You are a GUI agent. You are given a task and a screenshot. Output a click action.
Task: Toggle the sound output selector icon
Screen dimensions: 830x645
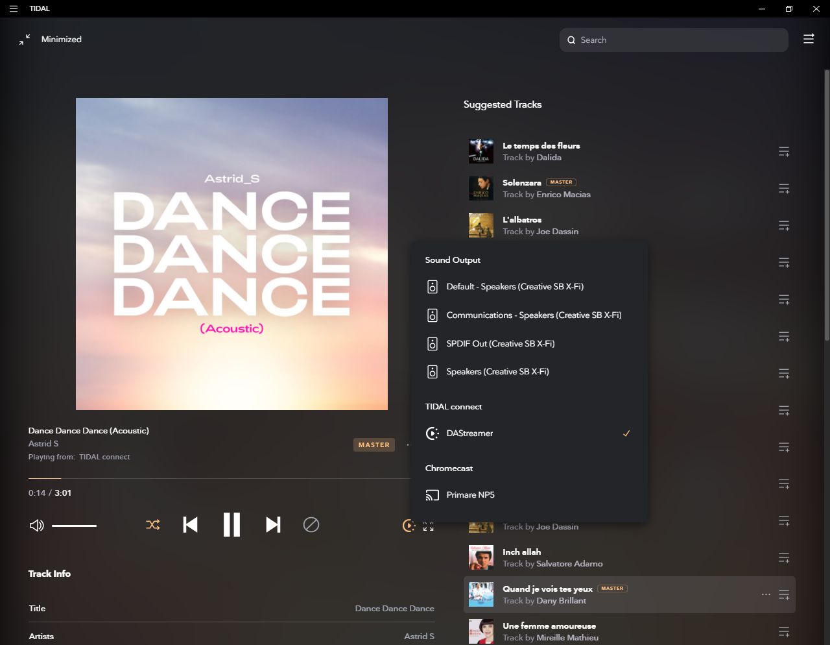click(409, 526)
